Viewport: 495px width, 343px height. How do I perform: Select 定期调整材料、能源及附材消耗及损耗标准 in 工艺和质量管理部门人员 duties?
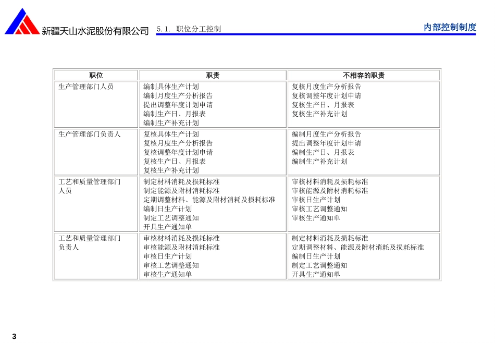click(x=209, y=200)
